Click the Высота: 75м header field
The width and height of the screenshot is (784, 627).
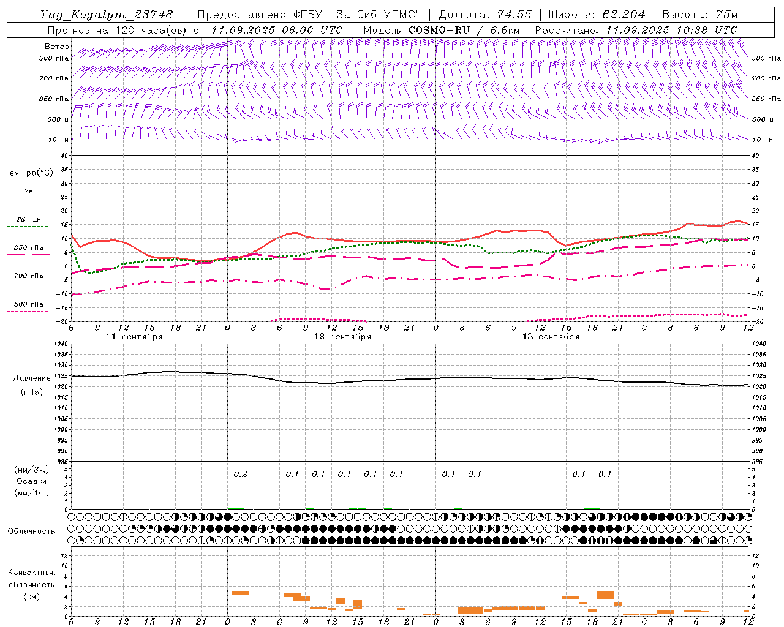coord(699,14)
